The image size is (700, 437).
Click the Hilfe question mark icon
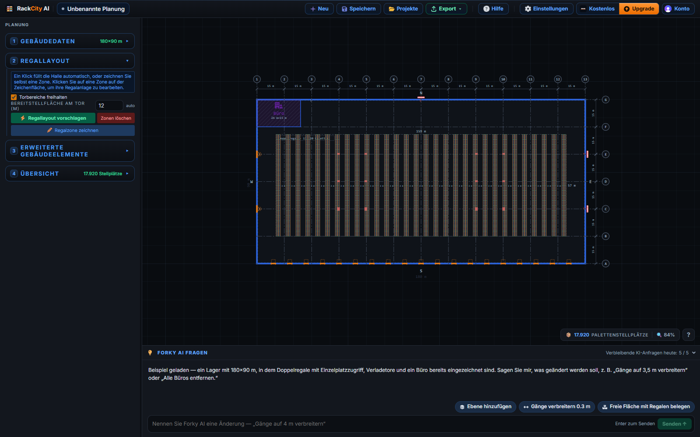pos(486,9)
